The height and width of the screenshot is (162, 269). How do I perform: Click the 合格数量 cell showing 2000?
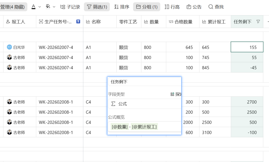pos(190,122)
